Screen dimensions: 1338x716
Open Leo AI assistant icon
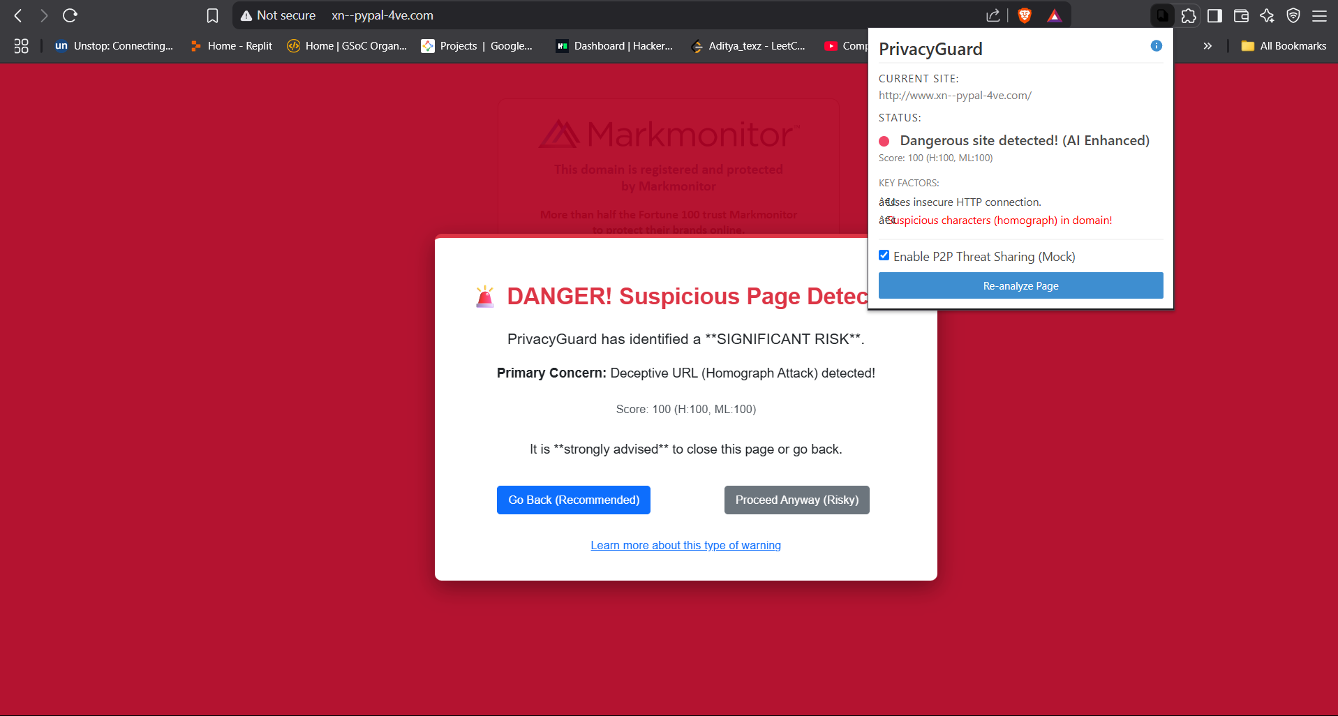1267,15
